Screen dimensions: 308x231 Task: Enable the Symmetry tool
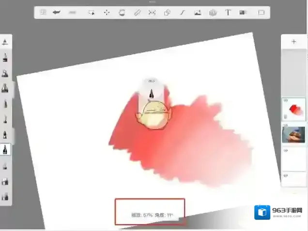click(x=152, y=13)
